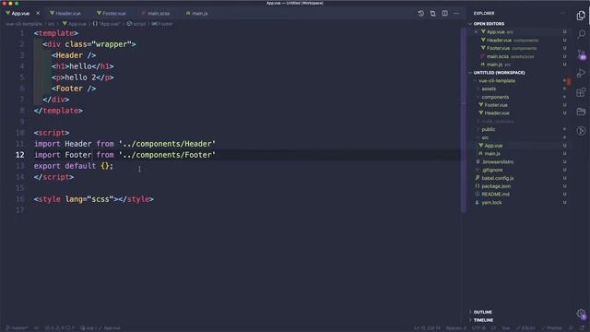
Task: Click the src breadcrumb segment
Action: coord(51,24)
